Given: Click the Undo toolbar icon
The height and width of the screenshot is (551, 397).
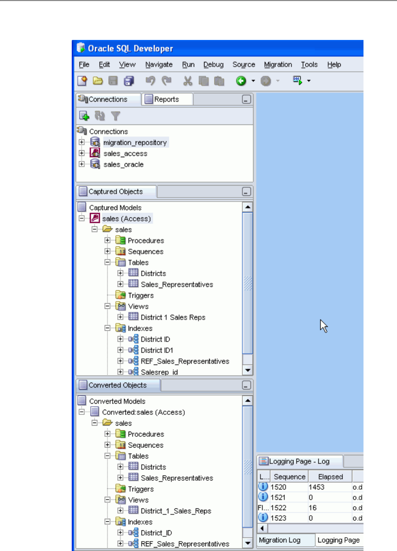Looking at the screenshot, I should pos(150,80).
